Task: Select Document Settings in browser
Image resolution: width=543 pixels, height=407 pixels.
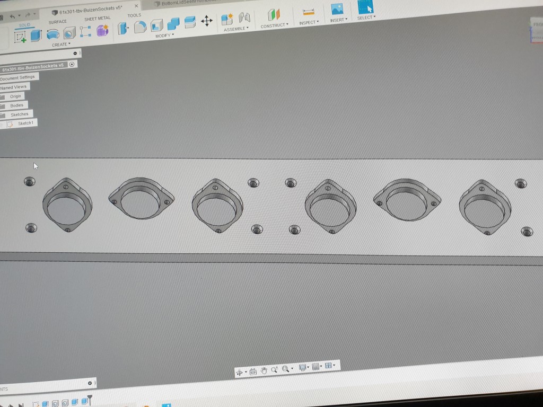Action: click(17, 77)
